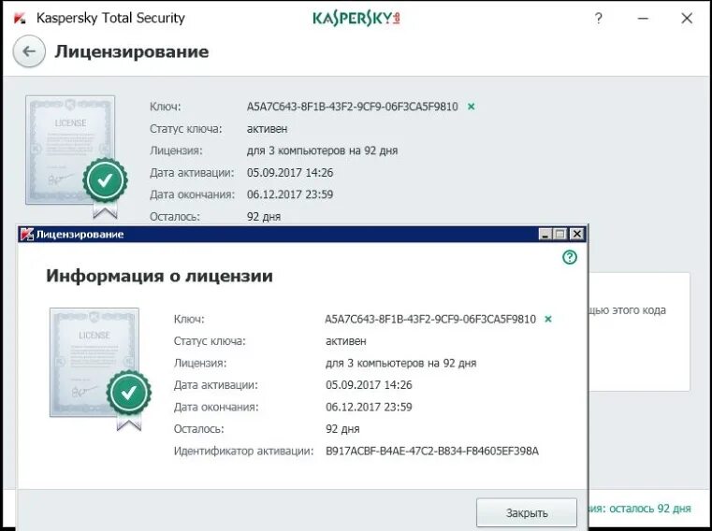Viewport: 712px width, 531px height.
Task: Minimize the Kaspersky Total Security window
Action: click(x=643, y=19)
